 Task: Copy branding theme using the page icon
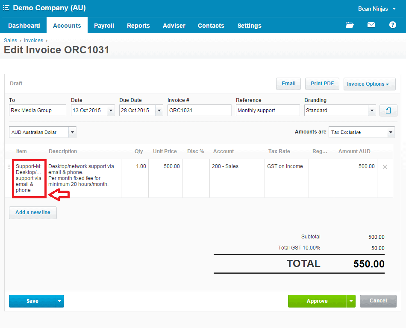(x=388, y=110)
